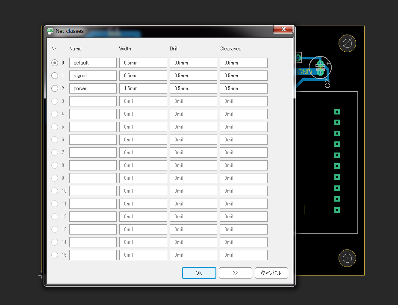
Task: Select net class 0 default radio button
Action: (55, 63)
